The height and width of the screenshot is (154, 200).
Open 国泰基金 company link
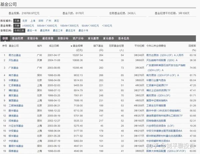14,151
